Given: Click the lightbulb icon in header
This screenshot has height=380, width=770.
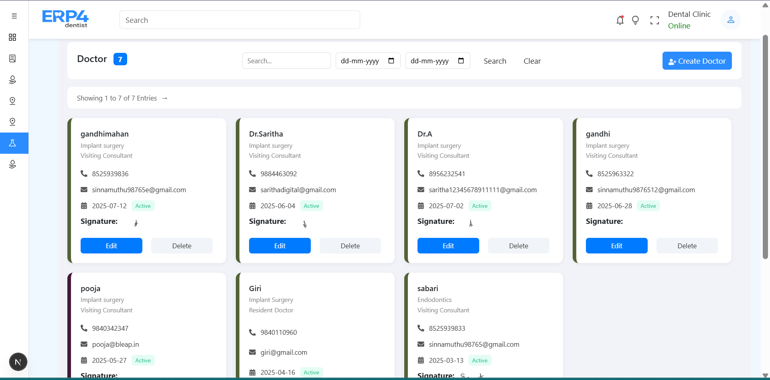Looking at the screenshot, I should pyautogui.click(x=635, y=20).
